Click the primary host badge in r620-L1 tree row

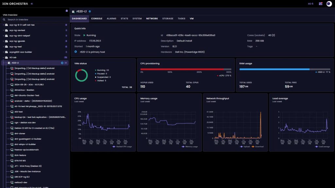click(x=62, y=63)
